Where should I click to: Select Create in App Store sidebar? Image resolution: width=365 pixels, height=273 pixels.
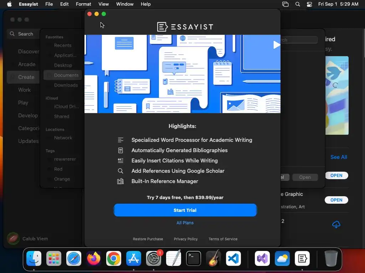coord(23,77)
